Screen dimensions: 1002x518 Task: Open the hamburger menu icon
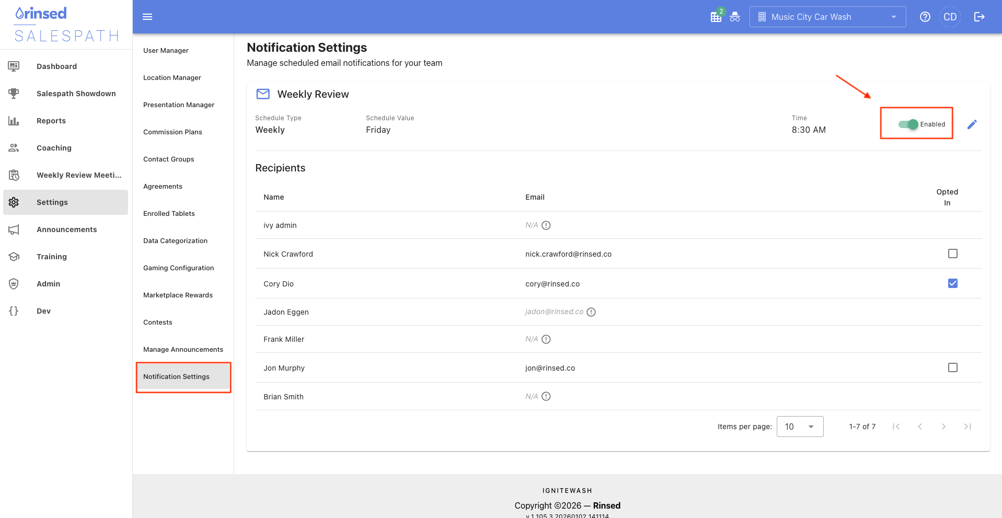click(147, 17)
